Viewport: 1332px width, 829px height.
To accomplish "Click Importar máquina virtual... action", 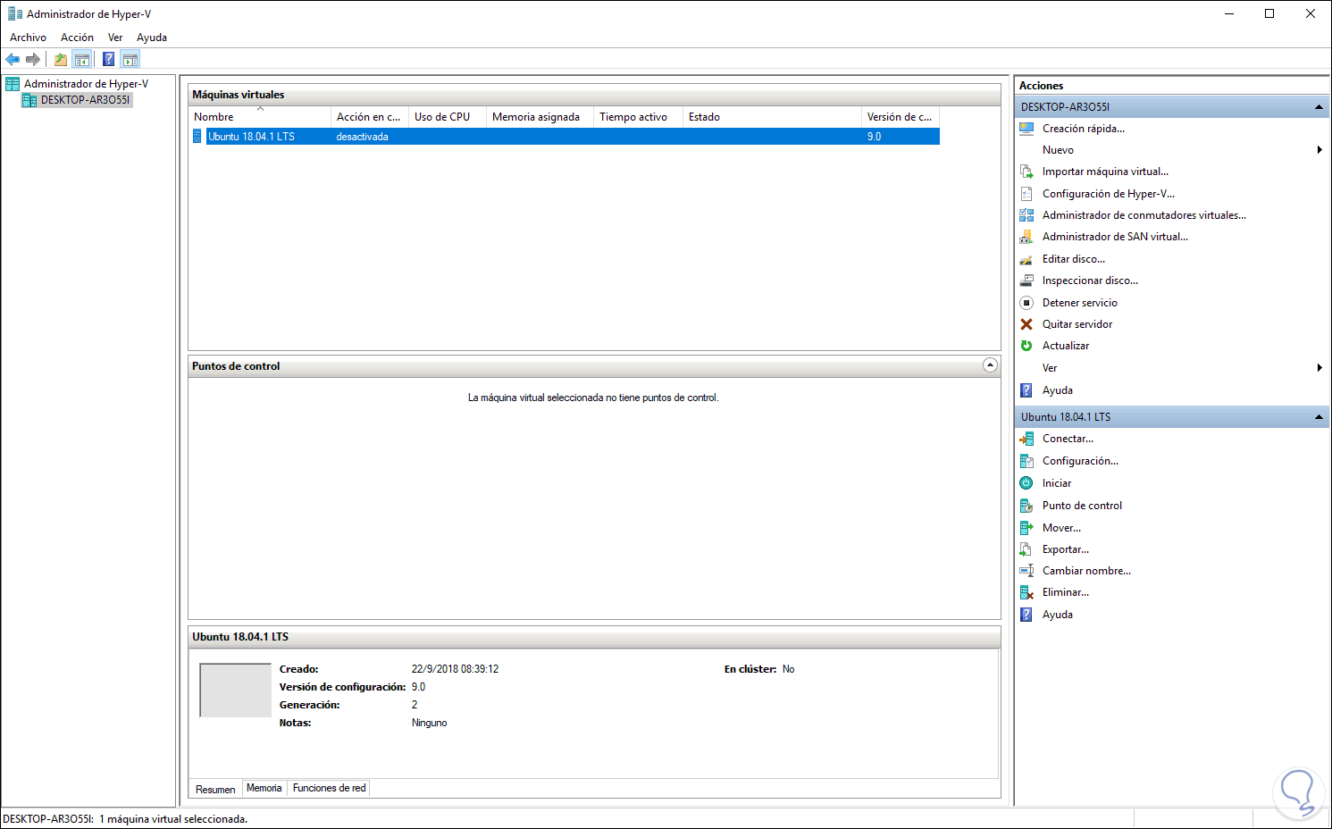I will click(x=1105, y=172).
